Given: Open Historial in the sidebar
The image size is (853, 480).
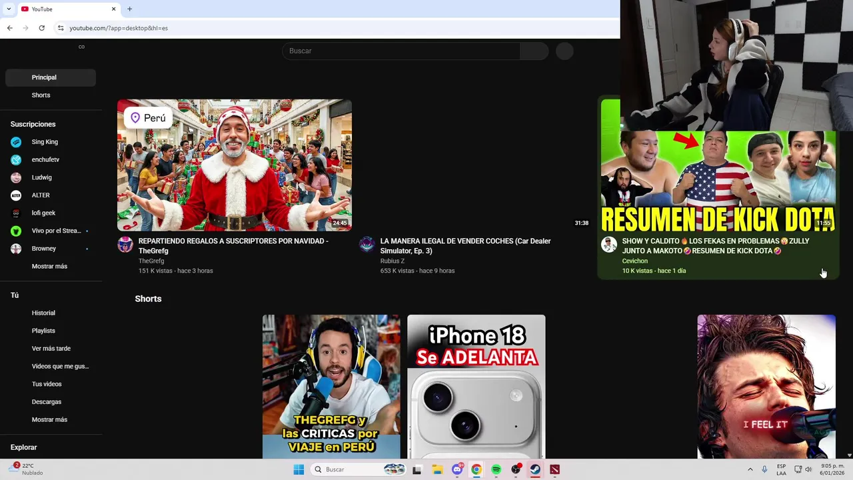Looking at the screenshot, I should (x=51, y=313).
